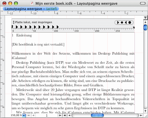Viewport: 148px width, 118px height.
Task: Jump to the first page icon
Action: point(29,115)
